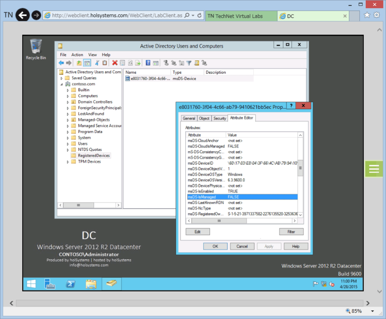
Task: Click the Cut scissors icon
Action: click(x=97, y=63)
